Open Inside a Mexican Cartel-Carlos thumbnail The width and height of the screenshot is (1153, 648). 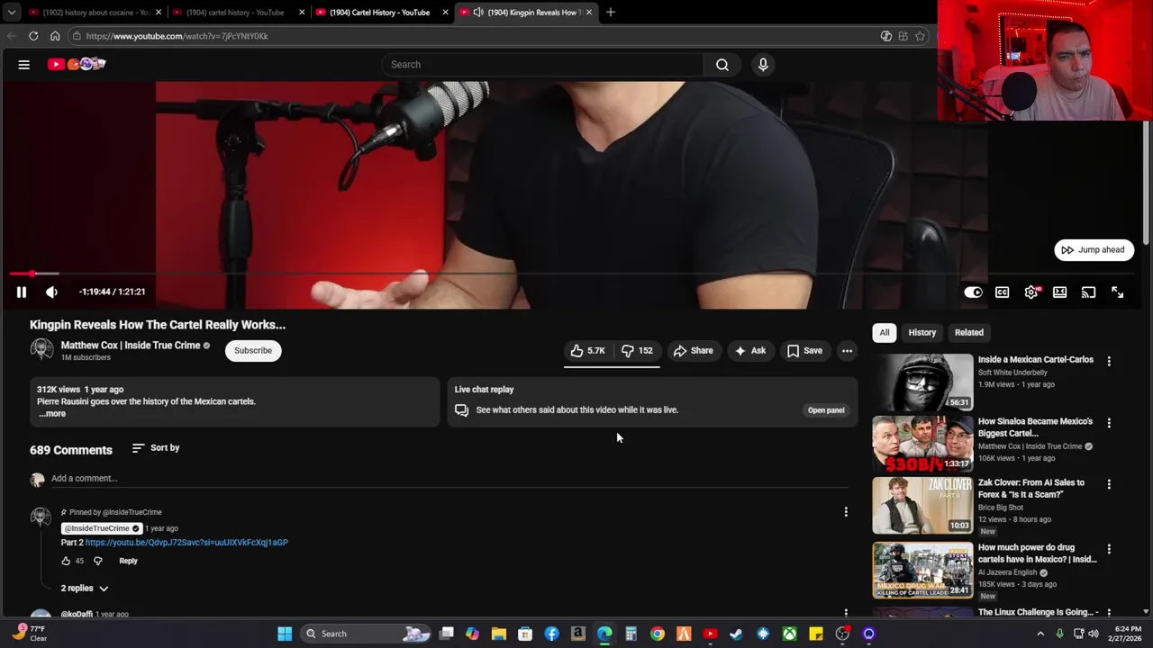[x=922, y=382]
